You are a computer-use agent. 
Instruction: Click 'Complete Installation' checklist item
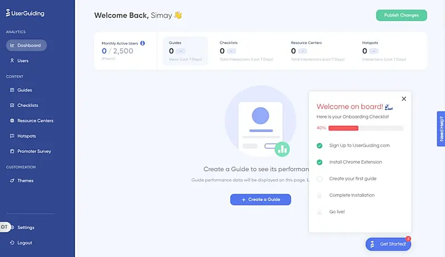pos(352,195)
